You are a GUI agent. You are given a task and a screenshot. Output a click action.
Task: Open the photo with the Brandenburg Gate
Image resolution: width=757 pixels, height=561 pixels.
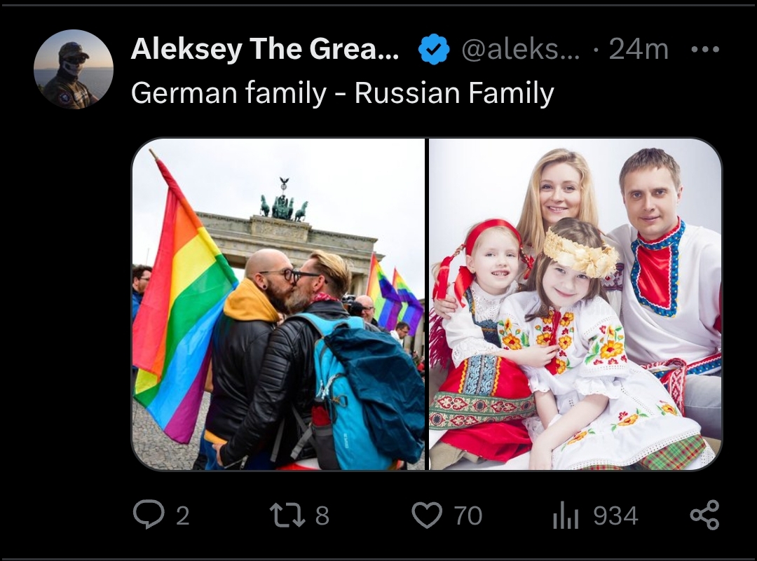pyautogui.click(x=278, y=304)
